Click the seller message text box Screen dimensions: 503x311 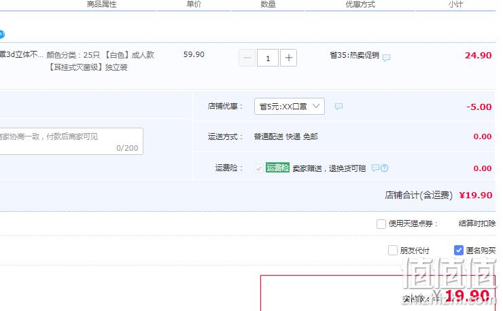[x=71, y=141]
